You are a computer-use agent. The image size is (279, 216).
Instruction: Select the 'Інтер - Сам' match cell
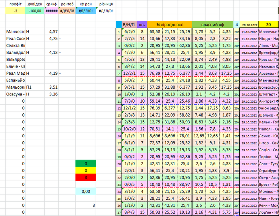268,143
